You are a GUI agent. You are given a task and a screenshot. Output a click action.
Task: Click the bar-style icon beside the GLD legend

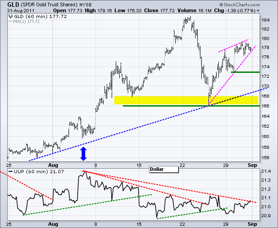click(11, 17)
